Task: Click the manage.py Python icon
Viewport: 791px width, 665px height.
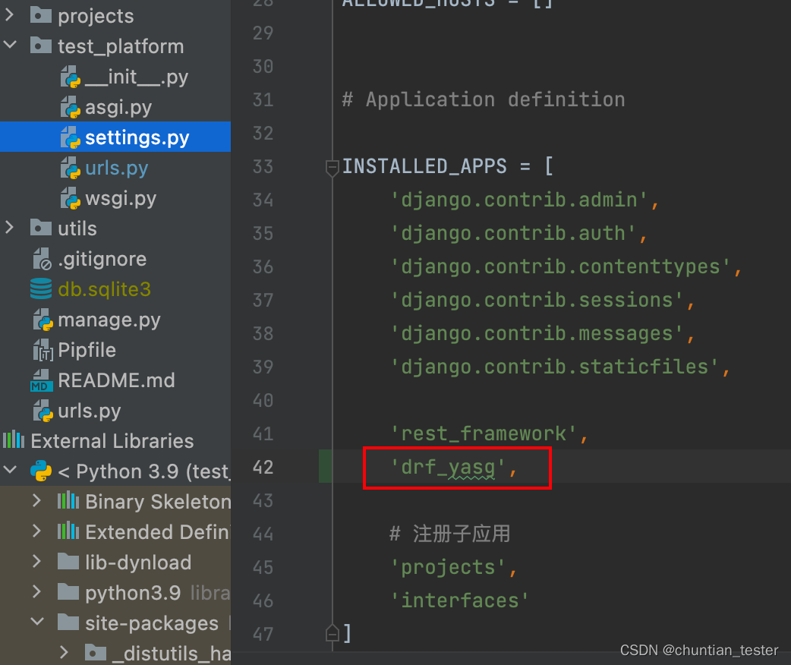Action: (x=42, y=320)
